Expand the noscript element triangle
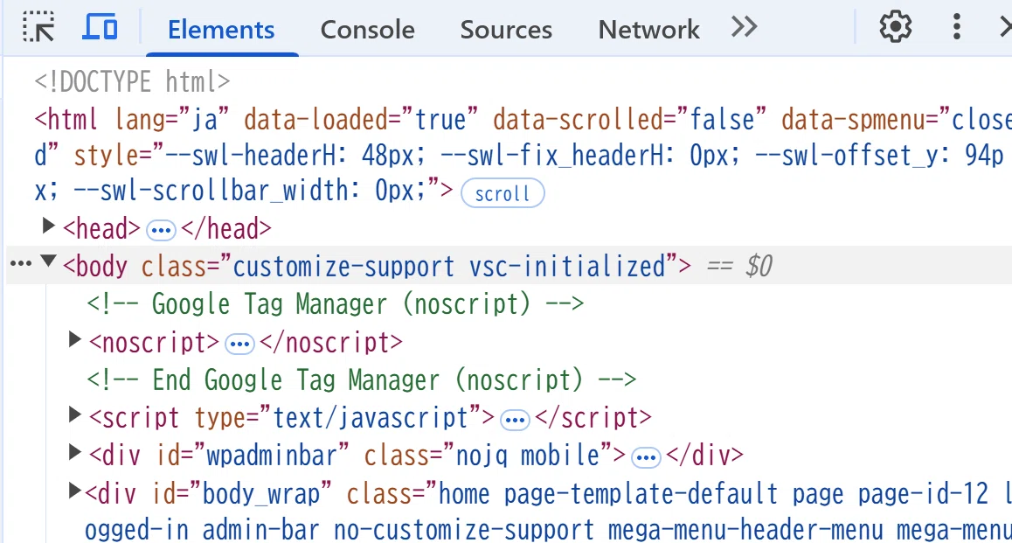1012x543 pixels. pyautogui.click(x=75, y=339)
